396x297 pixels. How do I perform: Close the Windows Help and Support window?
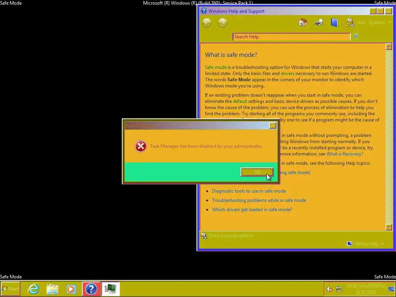click(x=388, y=11)
